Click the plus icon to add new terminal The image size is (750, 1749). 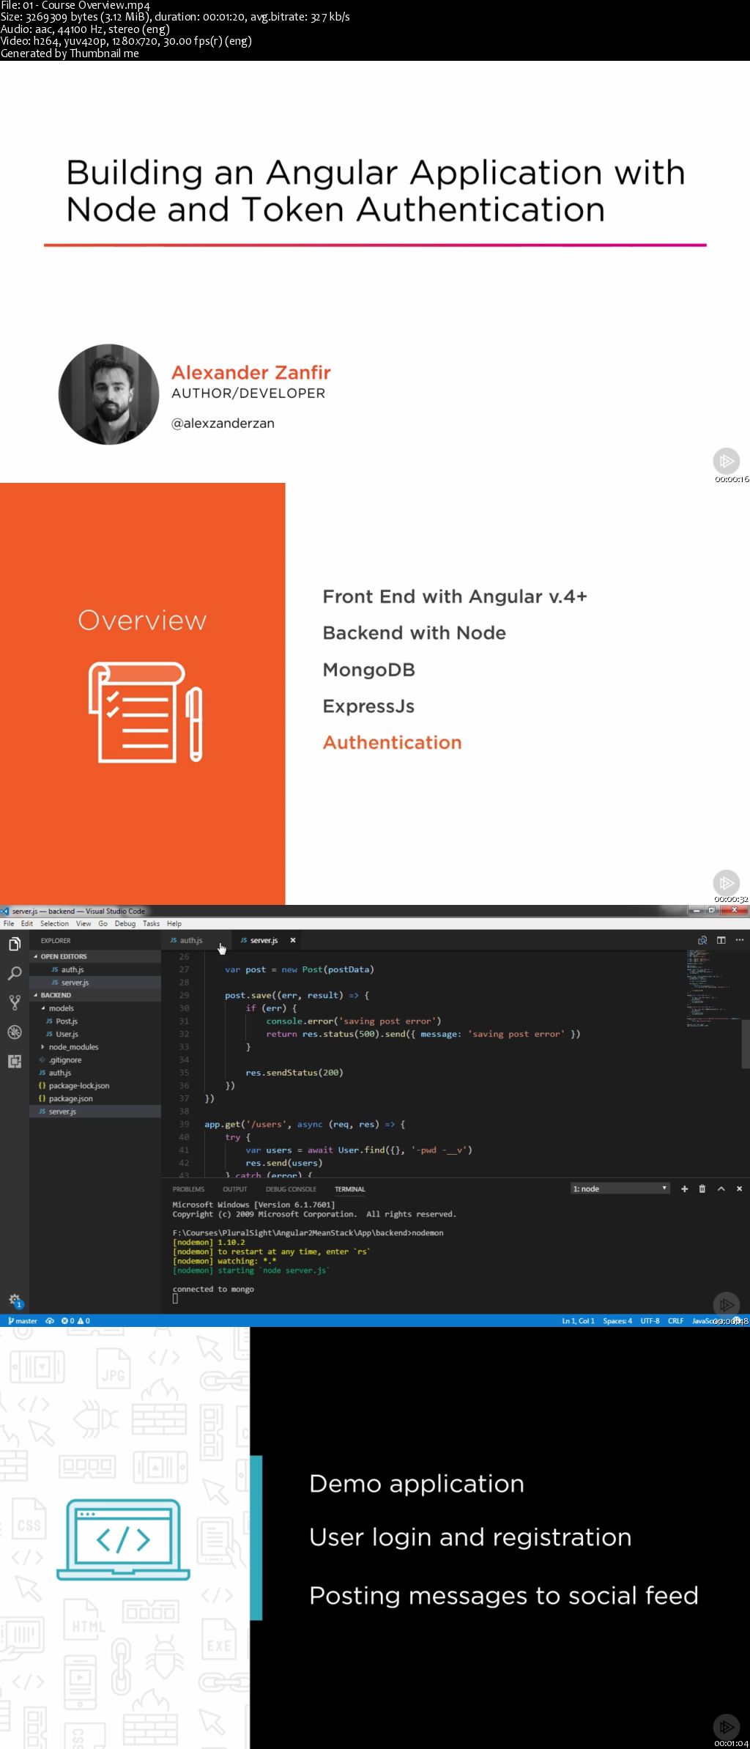pos(684,1188)
